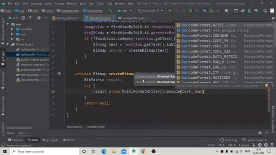The height and width of the screenshot is (155, 276).
Task: Click the override gutter icon on line 33
Action: coord(59,74)
